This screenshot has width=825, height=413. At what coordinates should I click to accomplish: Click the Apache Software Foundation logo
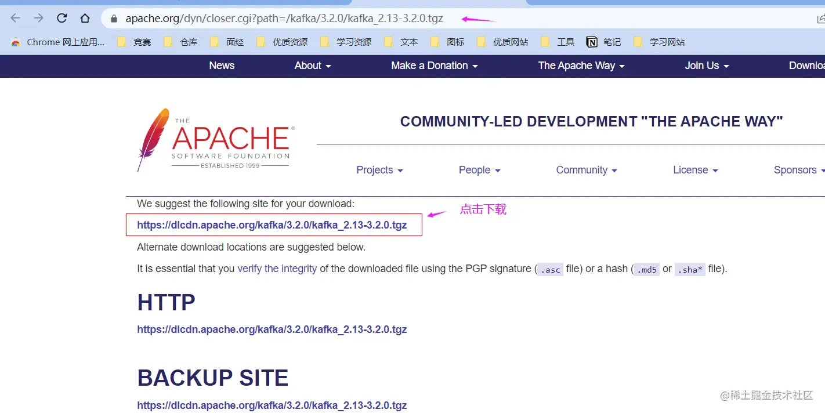click(216, 140)
